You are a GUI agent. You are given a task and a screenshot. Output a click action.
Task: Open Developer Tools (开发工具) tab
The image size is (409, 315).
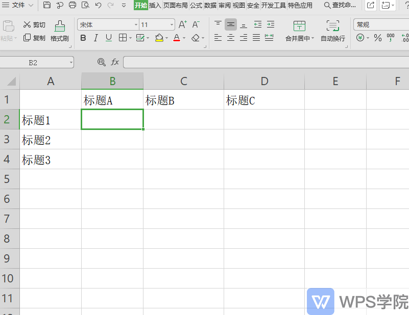point(274,5)
